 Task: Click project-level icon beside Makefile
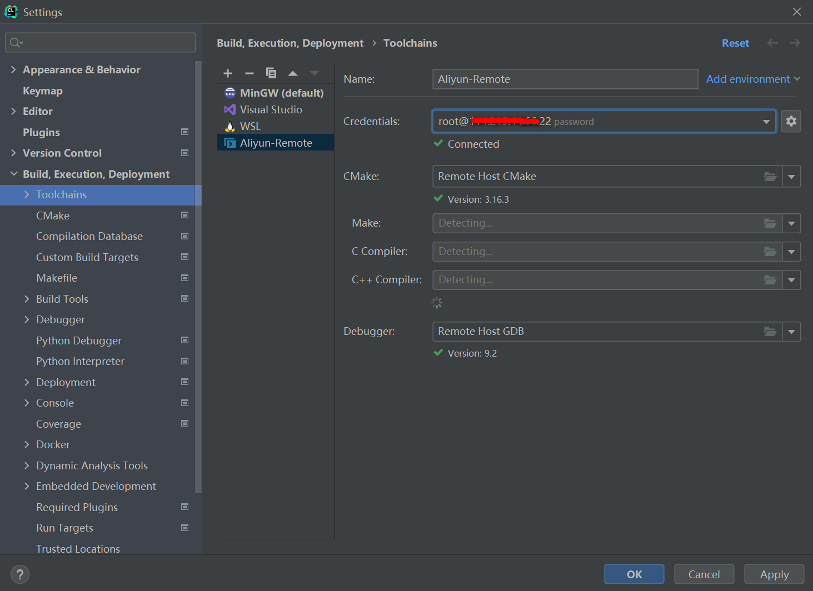[185, 278]
